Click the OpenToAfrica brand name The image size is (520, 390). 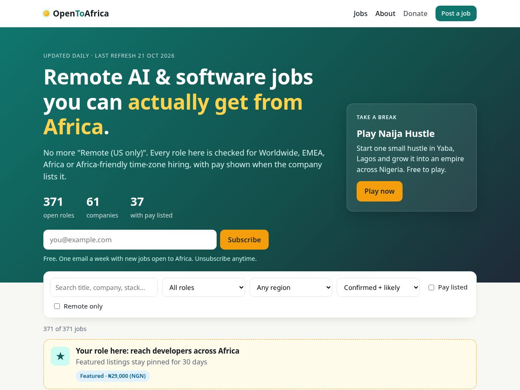tap(81, 13)
